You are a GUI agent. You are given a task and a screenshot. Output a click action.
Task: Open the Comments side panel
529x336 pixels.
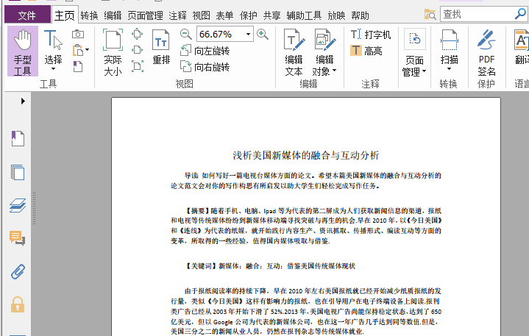[x=18, y=238]
